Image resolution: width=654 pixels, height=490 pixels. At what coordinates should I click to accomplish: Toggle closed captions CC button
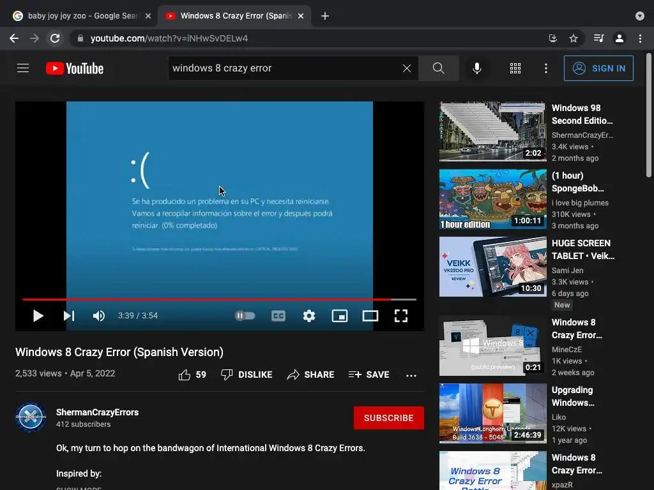tap(278, 316)
